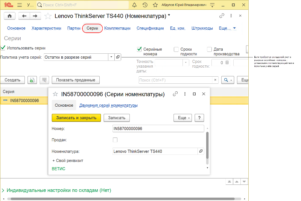Open the Еще dropdown in navigation tabs
The image size is (301, 201).
tap(227, 28)
